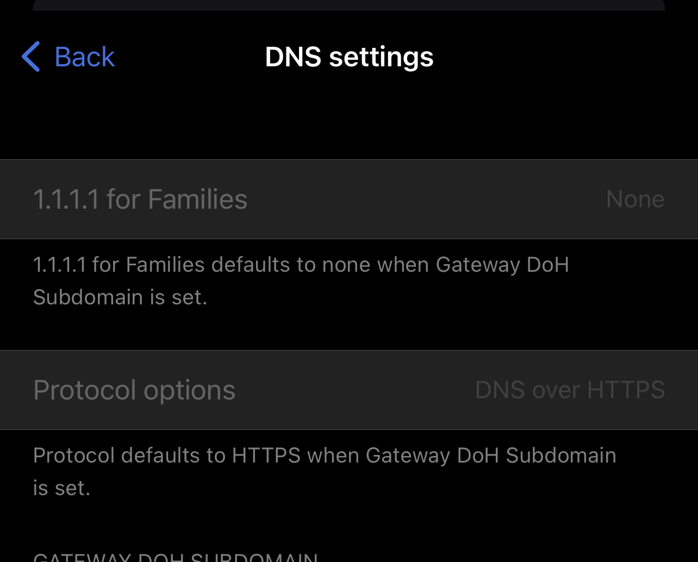Expand the DNS over HTTPS selection
Image resolution: width=698 pixels, height=562 pixels.
tap(570, 390)
